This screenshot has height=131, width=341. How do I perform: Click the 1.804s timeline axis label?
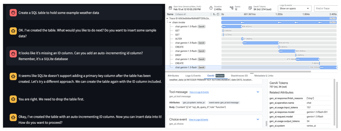coord(306,14)
